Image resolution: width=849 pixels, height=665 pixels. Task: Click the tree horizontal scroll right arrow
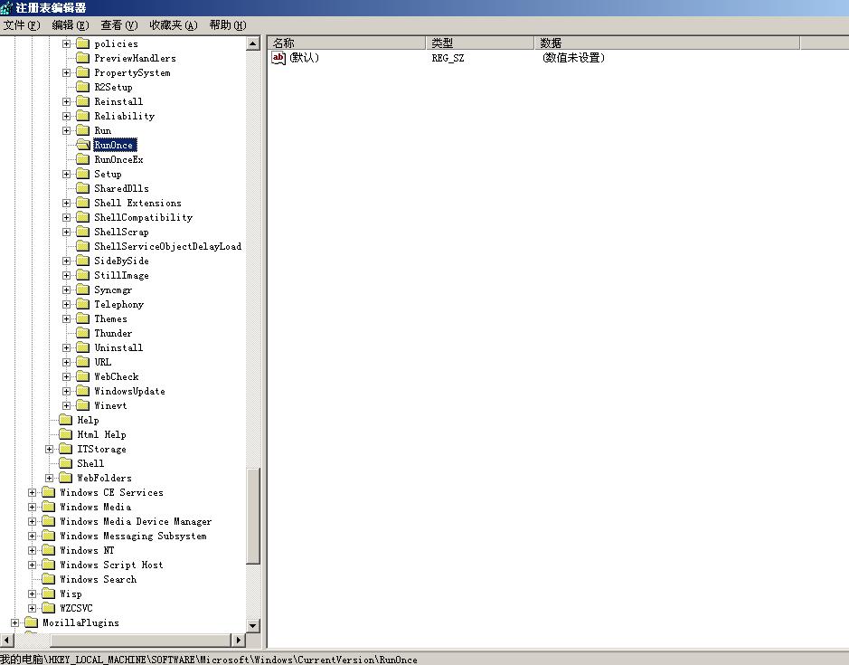click(239, 640)
